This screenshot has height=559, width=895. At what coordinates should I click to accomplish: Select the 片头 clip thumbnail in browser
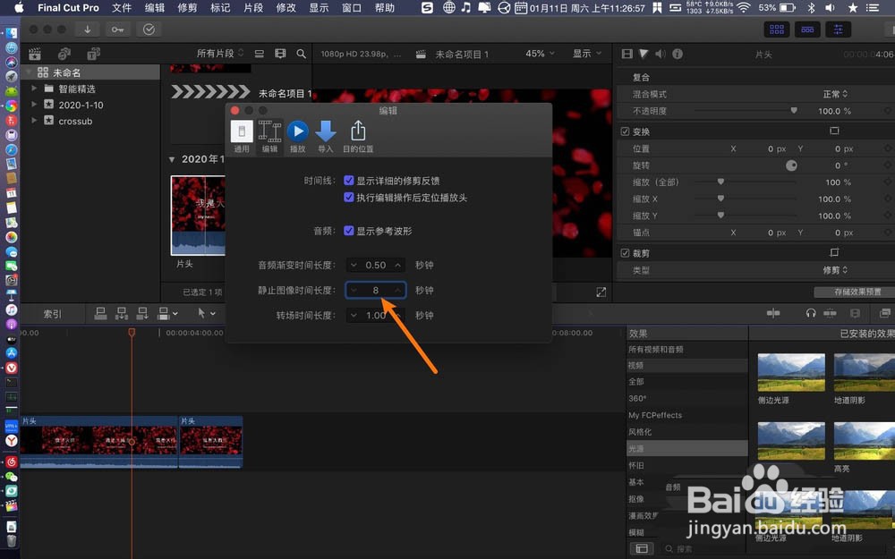click(198, 215)
